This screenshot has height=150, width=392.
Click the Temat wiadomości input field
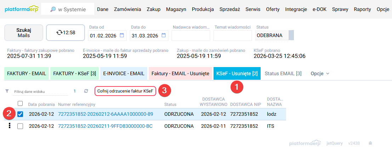tap(233, 35)
